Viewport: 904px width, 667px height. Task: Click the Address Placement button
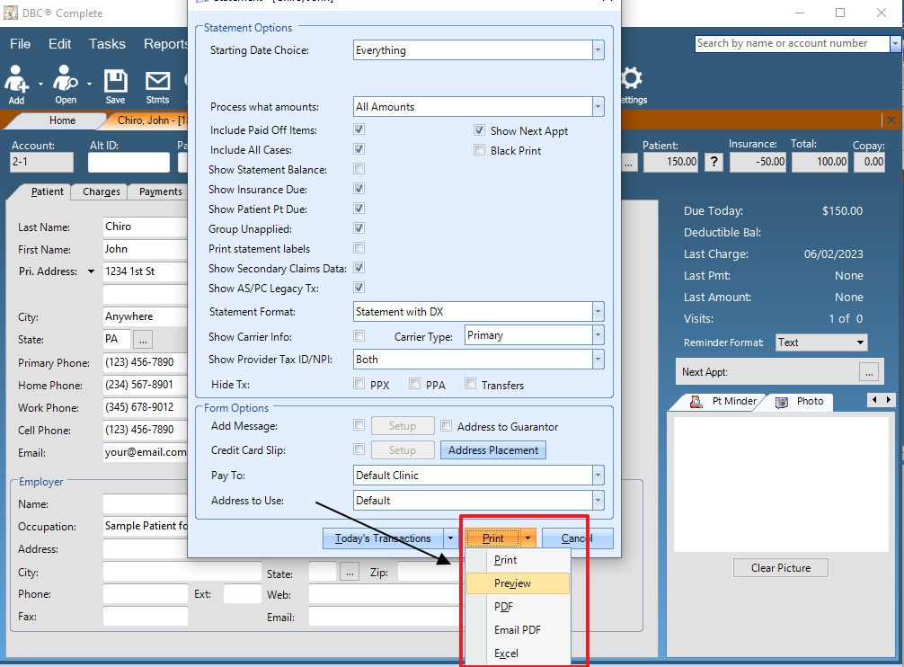pyautogui.click(x=492, y=450)
